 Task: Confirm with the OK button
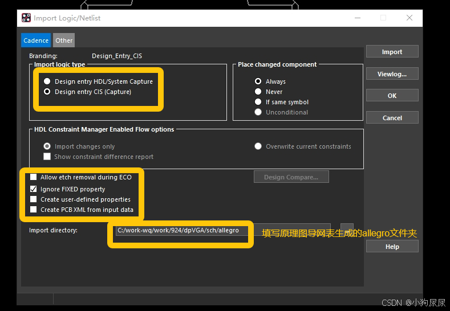[x=392, y=96]
